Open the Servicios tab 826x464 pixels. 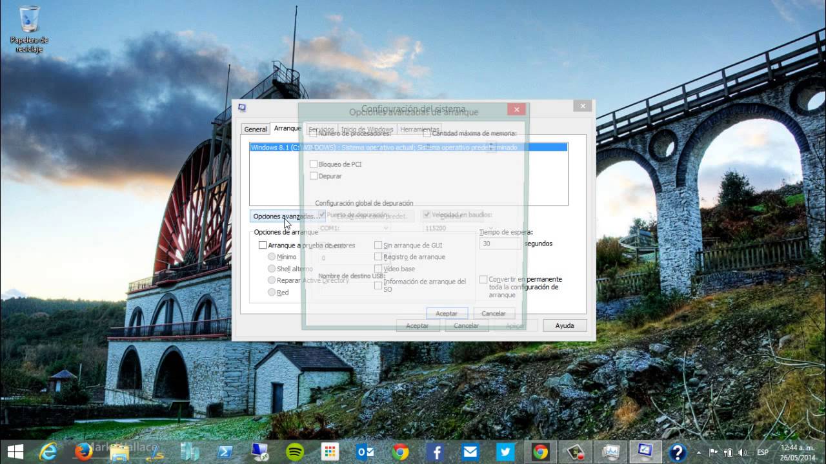(321, 130)
